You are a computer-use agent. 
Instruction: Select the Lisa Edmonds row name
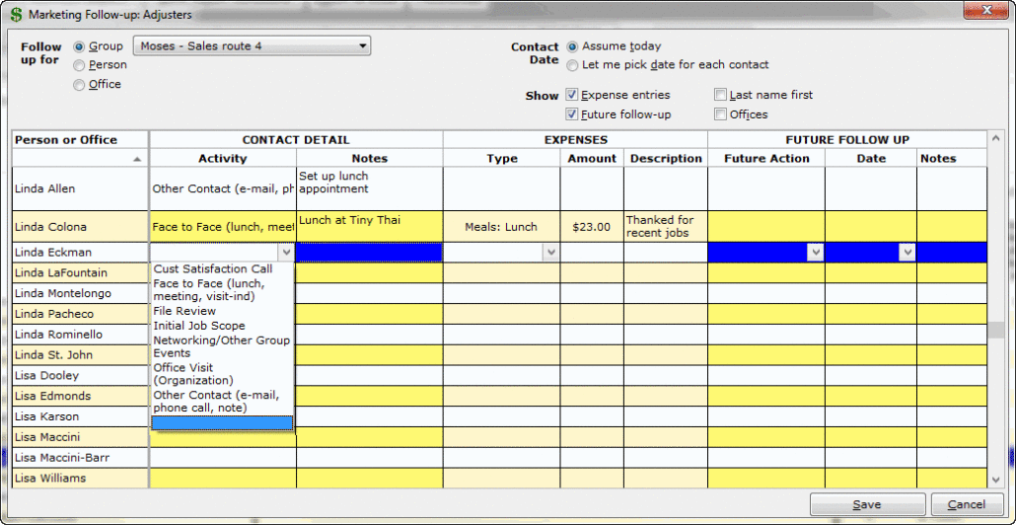pyautogui.click(x=52, y=396)
